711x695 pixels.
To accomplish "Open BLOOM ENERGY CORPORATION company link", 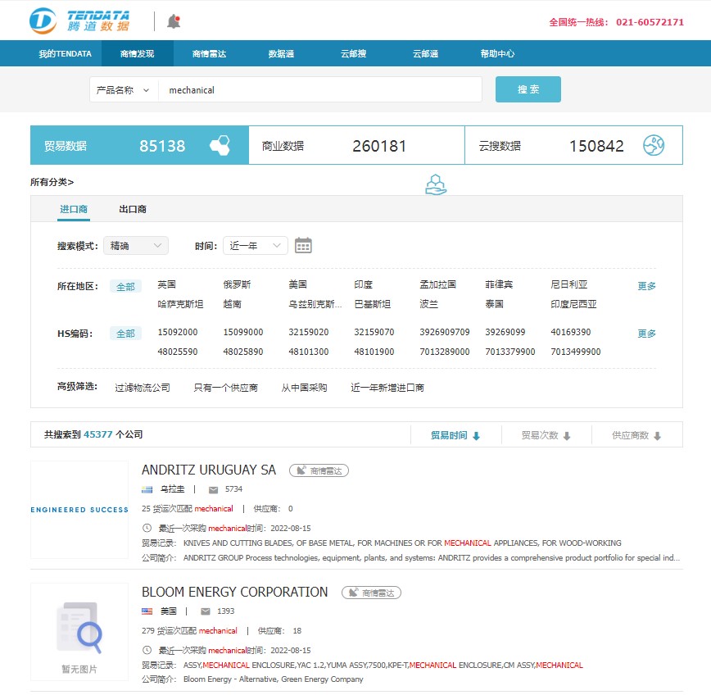I will (x=234, y=592).
